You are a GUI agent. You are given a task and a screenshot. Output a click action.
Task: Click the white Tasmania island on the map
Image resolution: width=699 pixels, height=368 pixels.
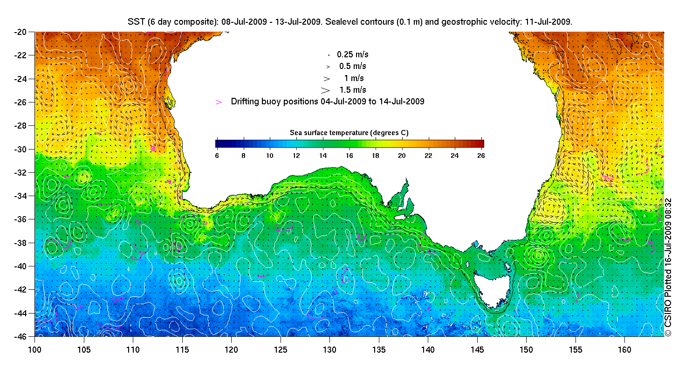[493, 291]
